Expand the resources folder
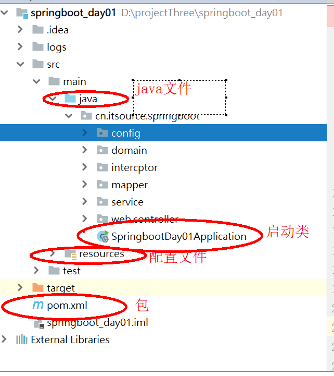The width and height of the screenshot is (334, 376). coord(53,253)
